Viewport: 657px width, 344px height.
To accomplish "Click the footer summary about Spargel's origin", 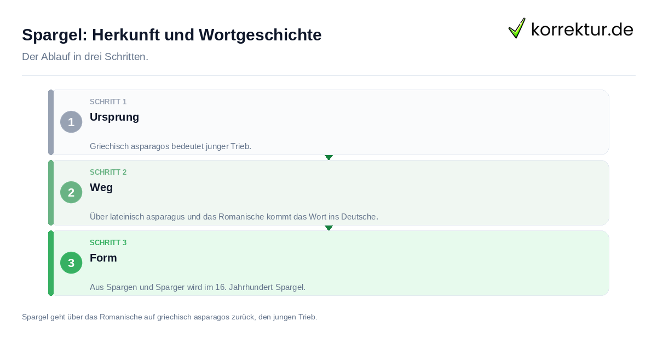I will pyautogui.click(x=169, y=317).
